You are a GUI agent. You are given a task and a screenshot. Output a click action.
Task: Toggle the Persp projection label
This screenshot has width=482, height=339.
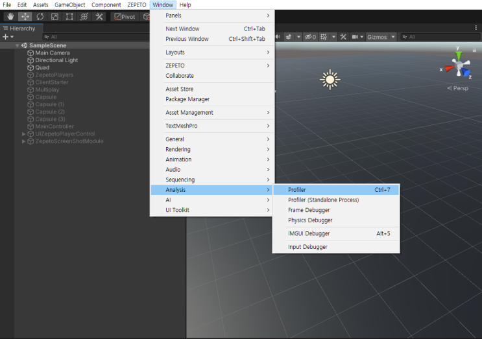(458, 88)
